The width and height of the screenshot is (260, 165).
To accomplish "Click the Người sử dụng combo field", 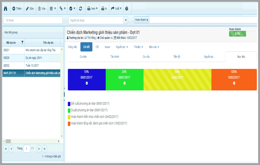I will [x=96, y=20].
